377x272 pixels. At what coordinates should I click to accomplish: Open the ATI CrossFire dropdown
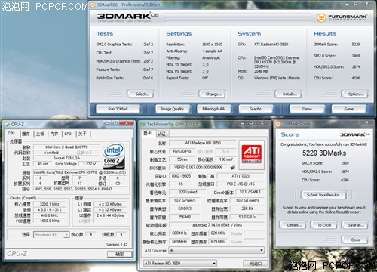pos(216,250)
